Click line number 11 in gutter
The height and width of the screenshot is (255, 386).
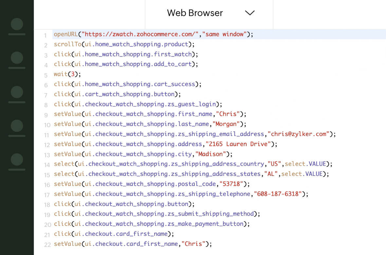click(x=47, y=135)
